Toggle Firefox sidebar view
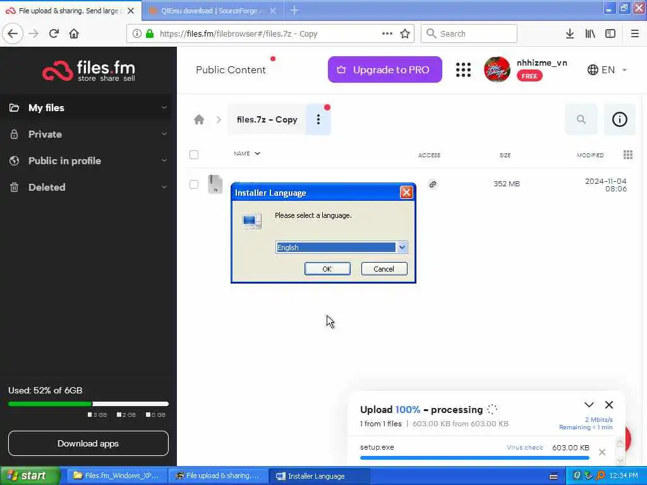Image resolution: width=647 pixels, height=485 pixels. click(610, 33)
